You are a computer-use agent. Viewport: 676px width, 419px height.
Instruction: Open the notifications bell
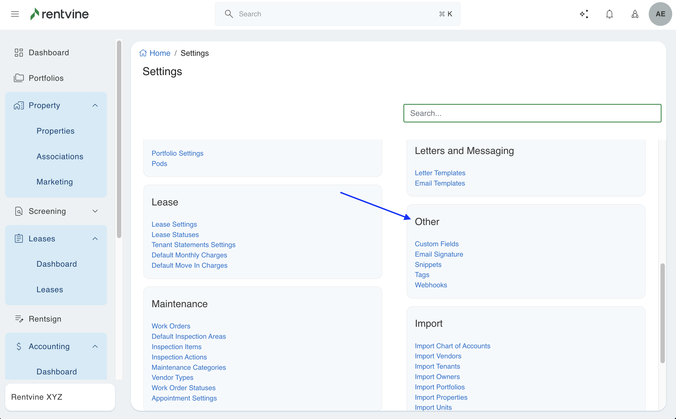click(609, 14)
